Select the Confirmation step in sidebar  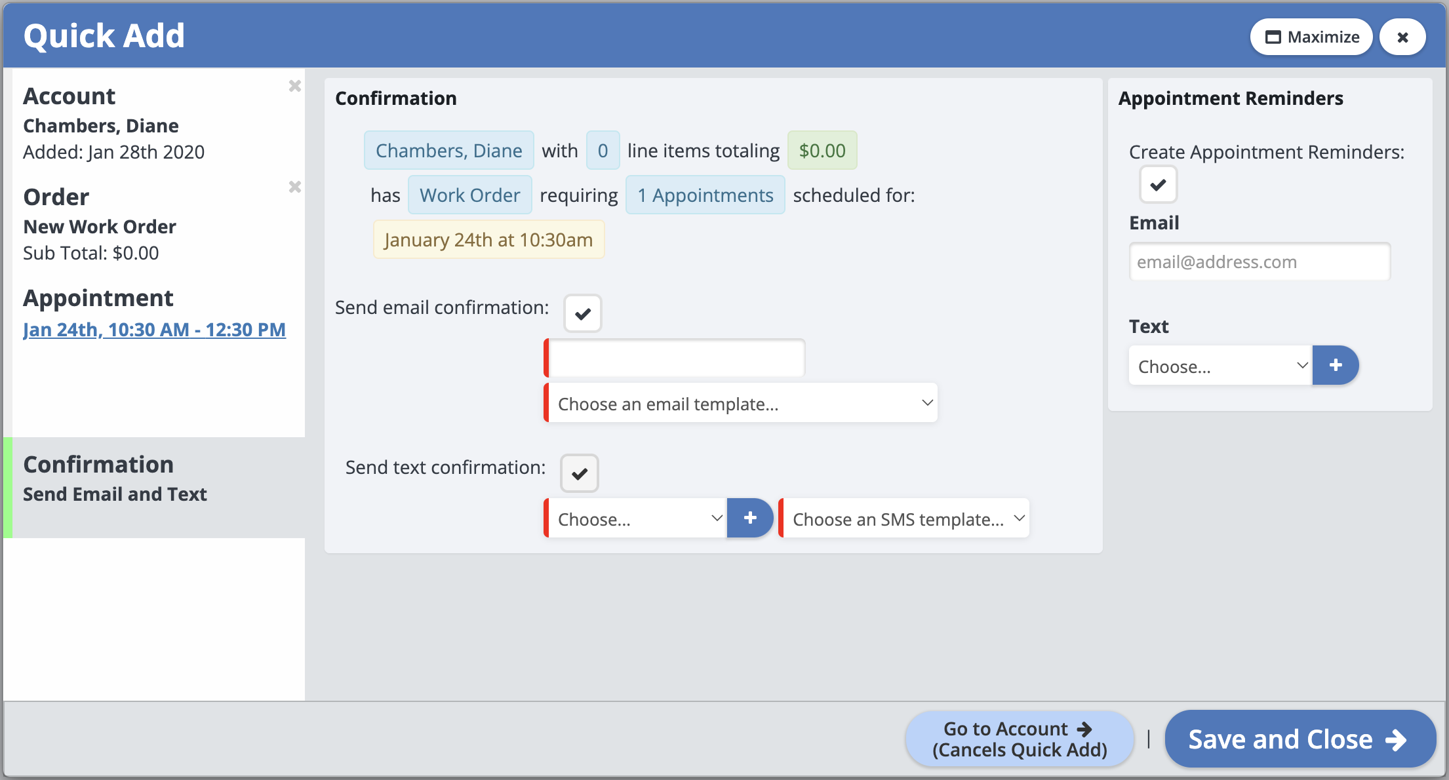(154, 479)
